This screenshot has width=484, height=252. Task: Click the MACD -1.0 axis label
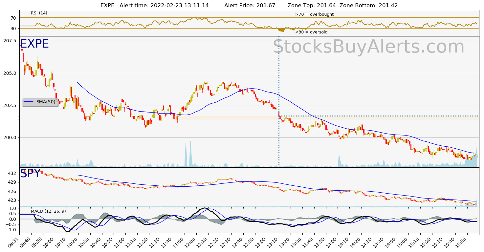pos(11,230)
